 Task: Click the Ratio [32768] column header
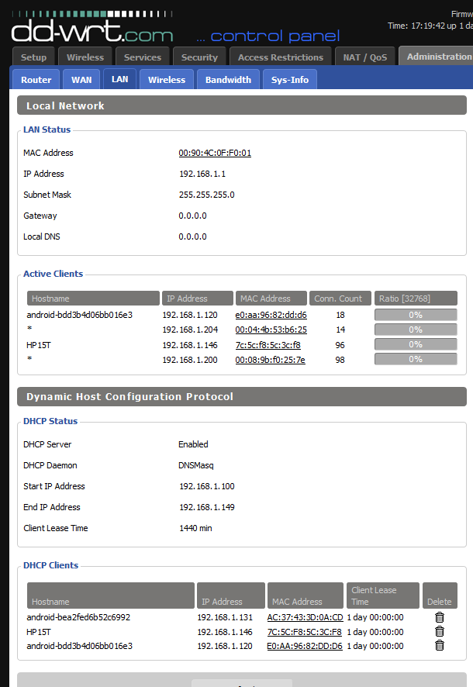pos(416,299)
